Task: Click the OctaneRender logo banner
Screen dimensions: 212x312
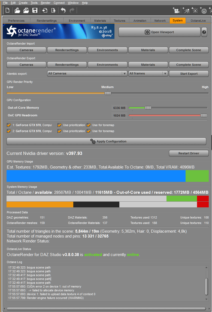Action: click(x=59, y=31)
